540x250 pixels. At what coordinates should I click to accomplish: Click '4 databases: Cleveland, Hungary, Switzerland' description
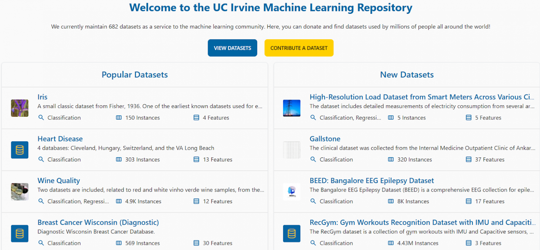click(x=126, y=148)
